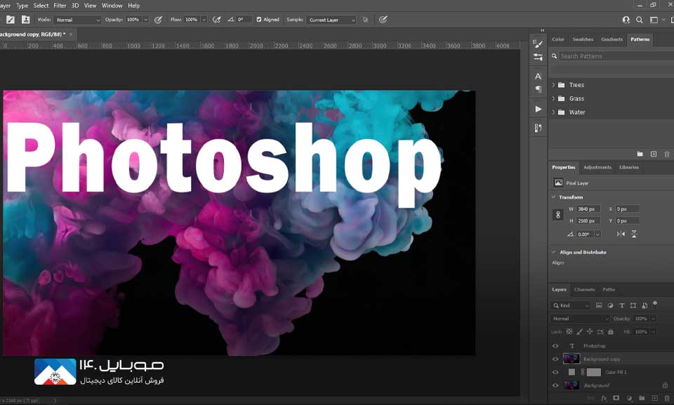Collapse the Transform section
The width and height of the screenshot is (674, 405).
pos(554,197)
